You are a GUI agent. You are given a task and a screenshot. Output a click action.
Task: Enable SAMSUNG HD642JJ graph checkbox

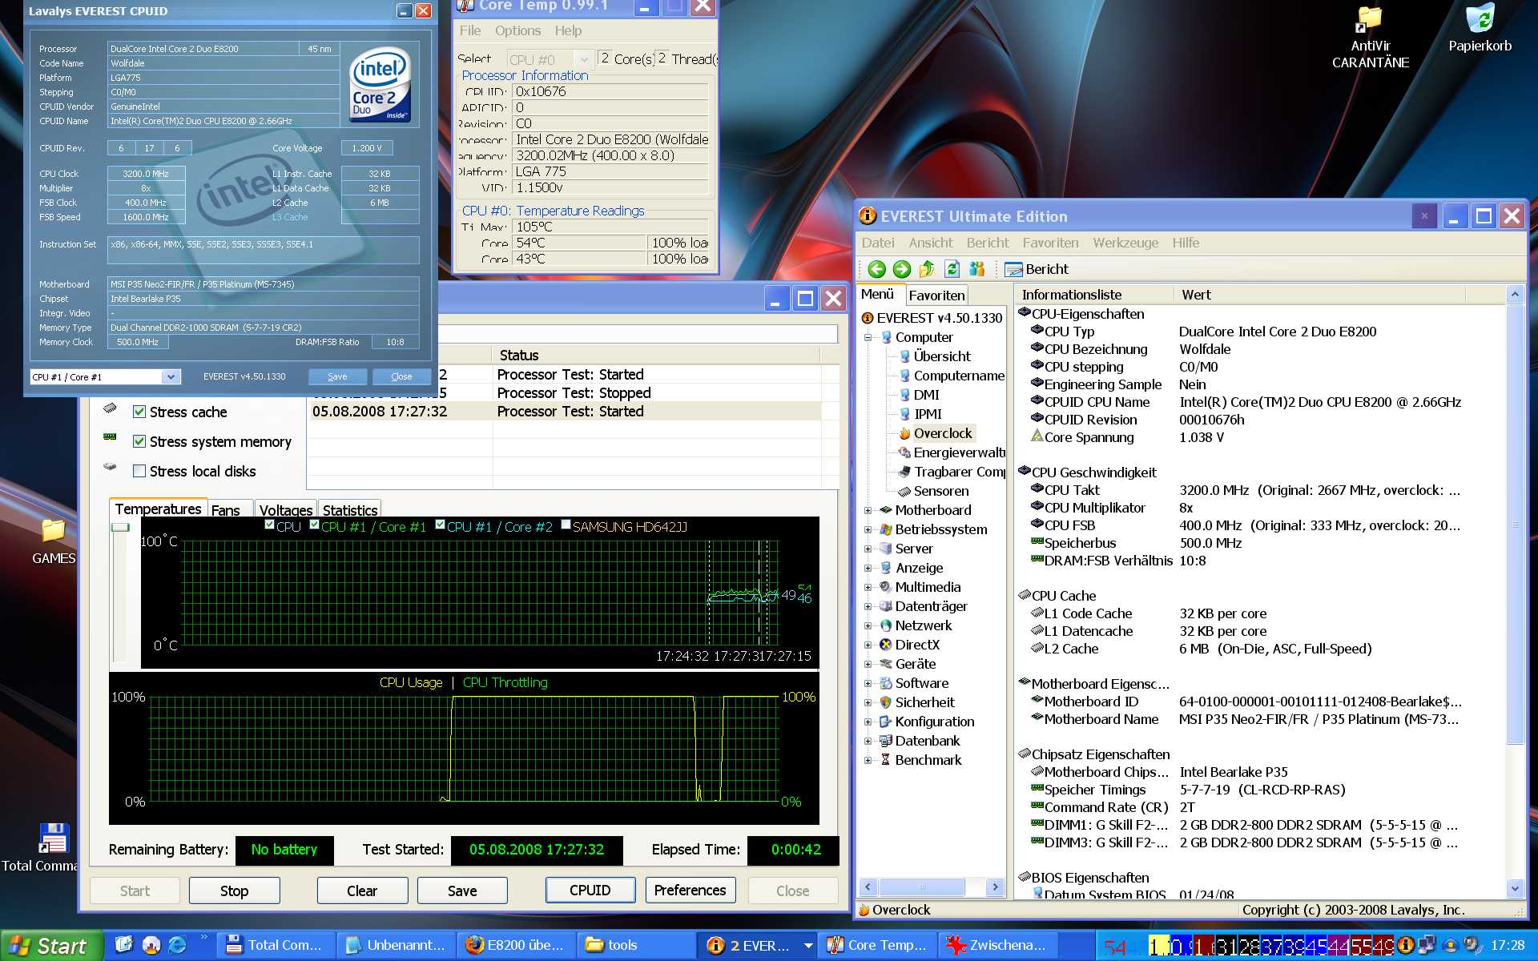[x=566, y=525]
